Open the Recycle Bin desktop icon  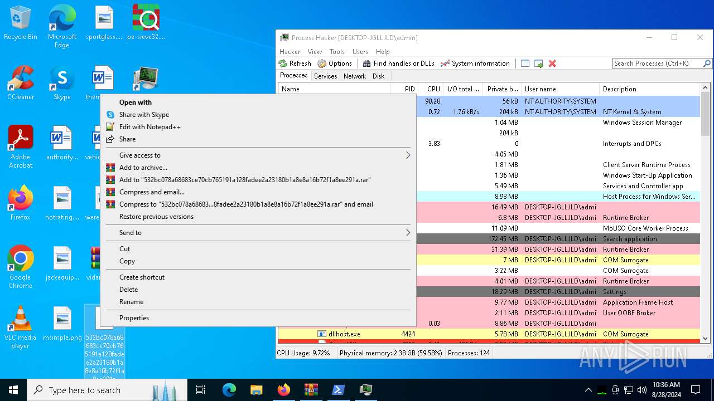(21, 23)
